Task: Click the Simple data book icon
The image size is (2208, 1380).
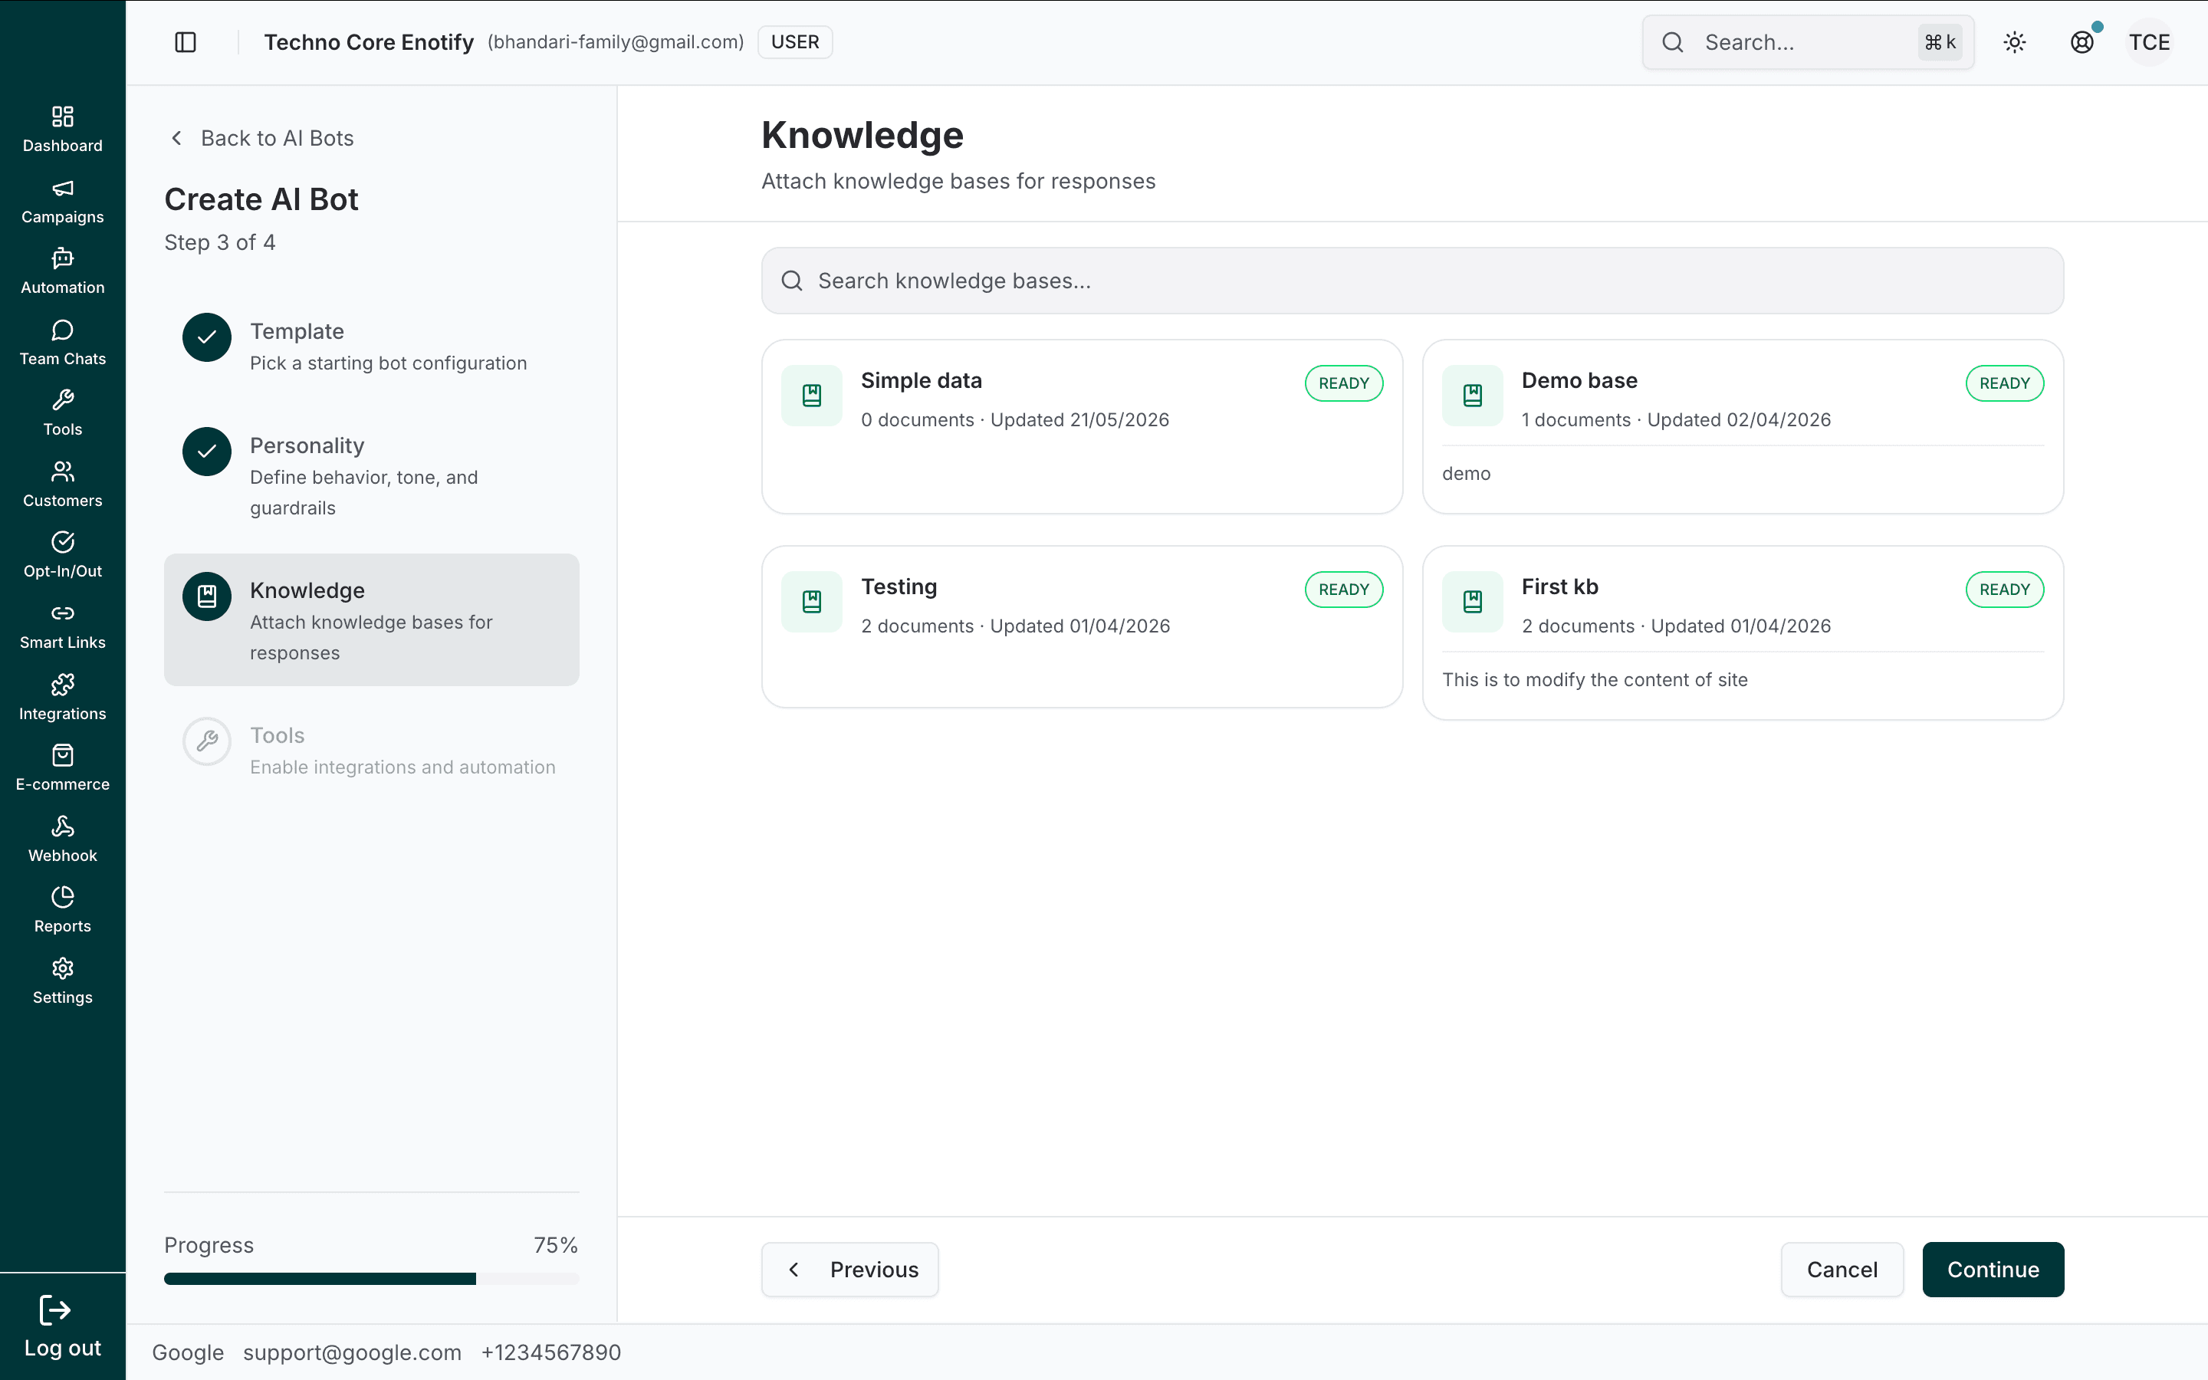Action: (812, 395)
